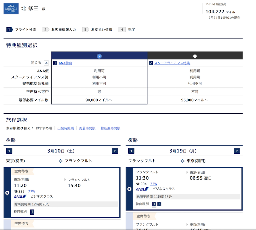Sort itineraries by 出発時間順
The image size is (256, 230).
tap(65, 128)
